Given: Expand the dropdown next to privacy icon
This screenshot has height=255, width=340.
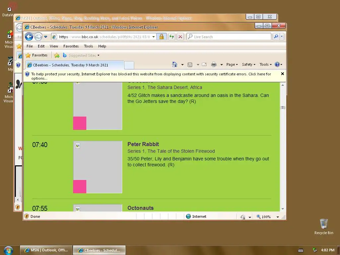Looking at the screenshot, I should pos(250,217).
